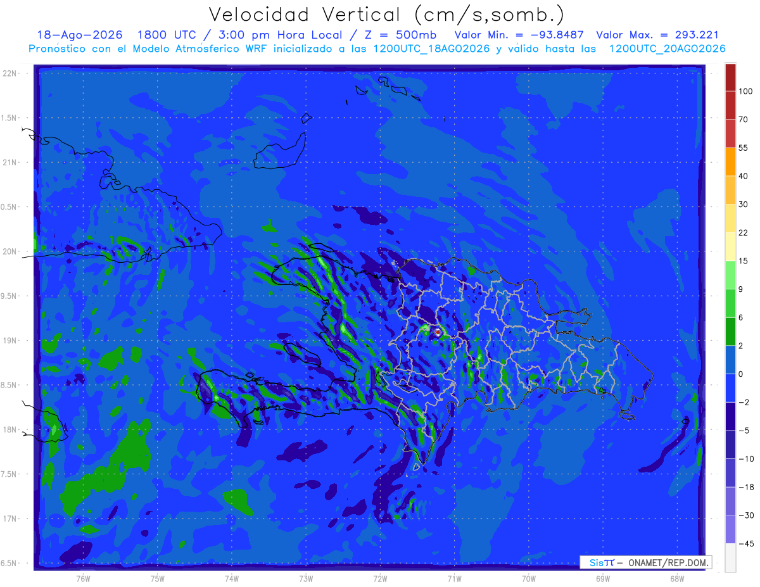
Task: Click the red swatch between 70 and 100
Action: pyautogui.click(x=730, y=105)
